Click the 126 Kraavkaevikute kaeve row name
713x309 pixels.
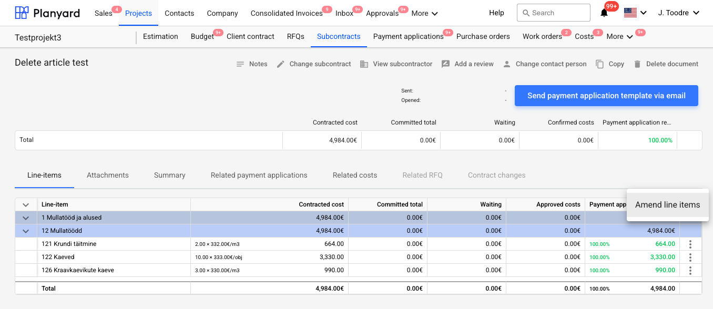pos(78,270)
